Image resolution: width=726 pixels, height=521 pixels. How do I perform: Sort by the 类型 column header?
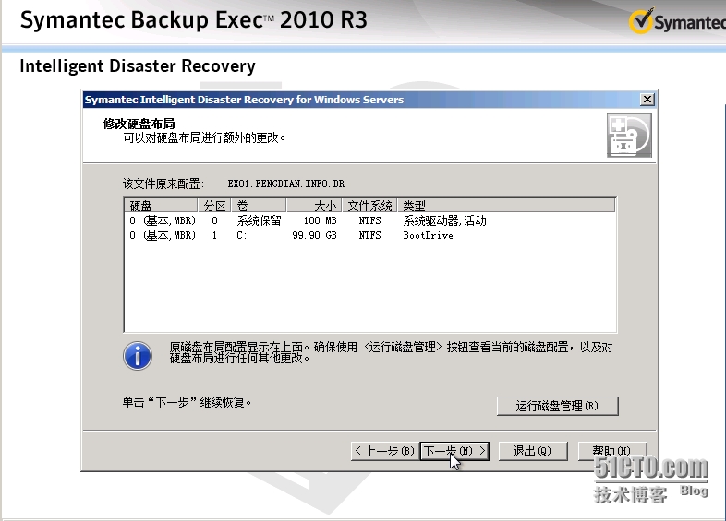click(x=506, y=206)
